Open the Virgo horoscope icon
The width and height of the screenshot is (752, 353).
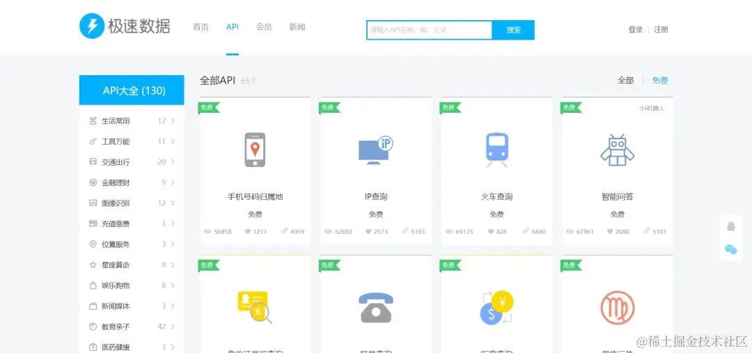click(x=617, y=307)
